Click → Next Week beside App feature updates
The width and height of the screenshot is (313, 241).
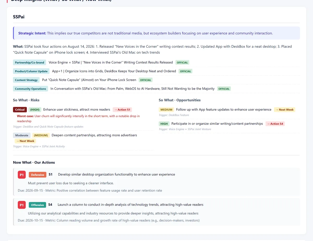[285, 110]
